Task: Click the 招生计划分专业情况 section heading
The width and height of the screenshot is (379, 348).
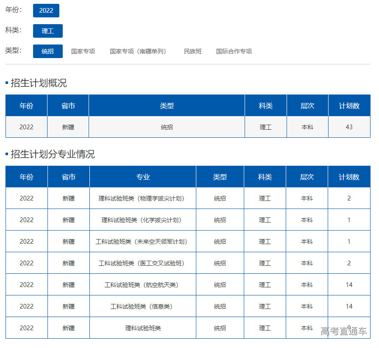Action: point(53,154)
